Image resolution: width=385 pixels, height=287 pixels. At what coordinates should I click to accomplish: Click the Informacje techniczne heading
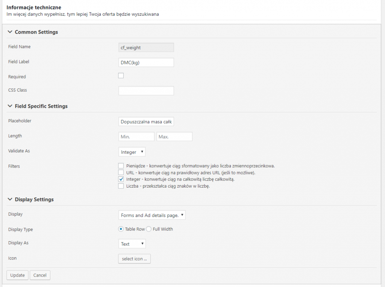(x=34, y=8)
